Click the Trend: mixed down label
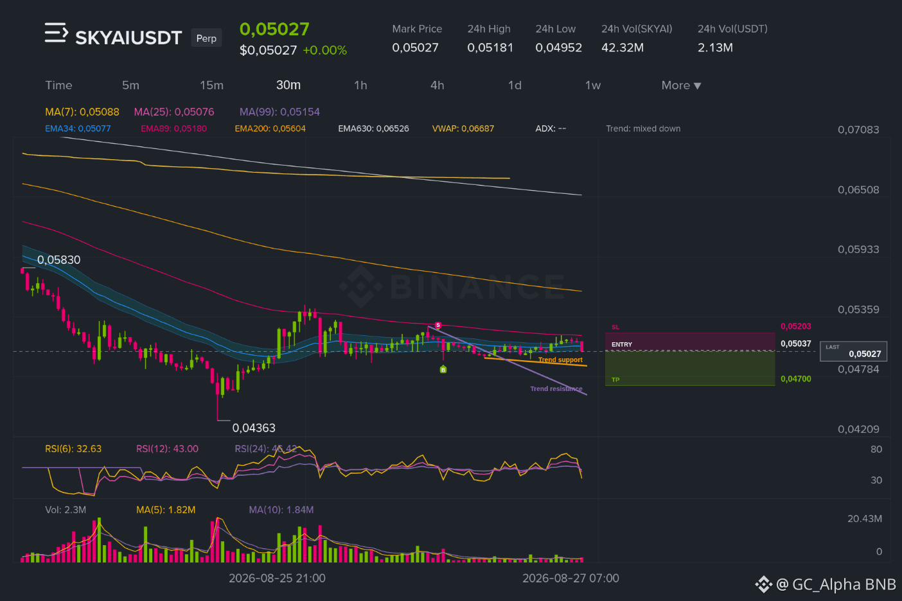The width and height of the screenshot is (902, 601). (643, 128)
